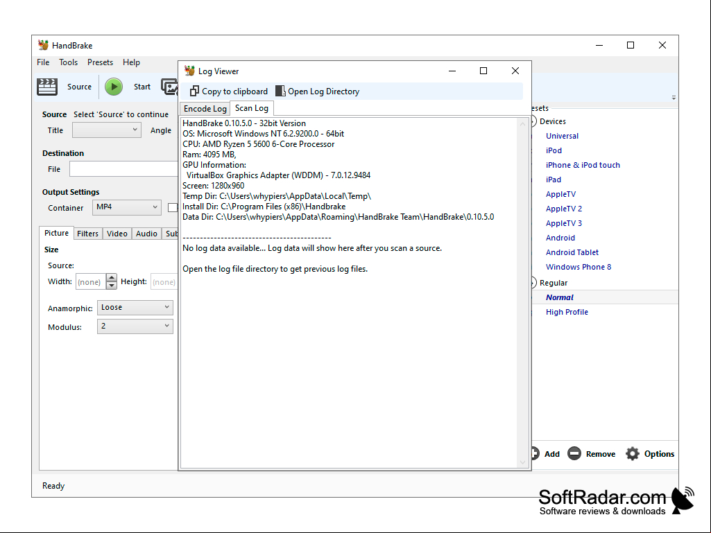The image size is (711, 533).
Task: Click the Remove preset minus icon
Action: [574, 453]
